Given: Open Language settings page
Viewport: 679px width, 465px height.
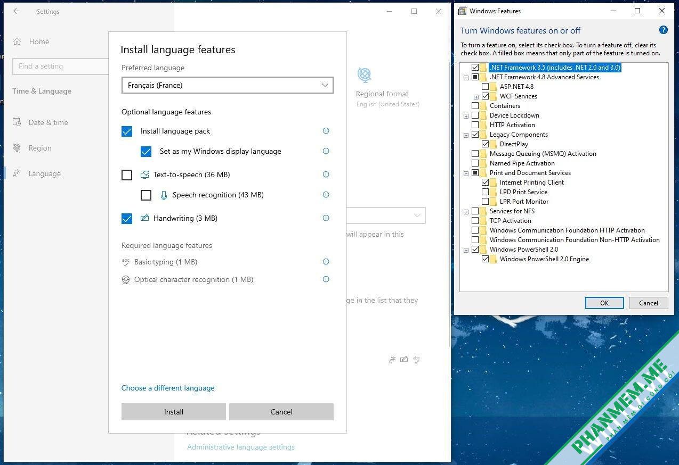Looking at the screenshot, I should point(44,173).
